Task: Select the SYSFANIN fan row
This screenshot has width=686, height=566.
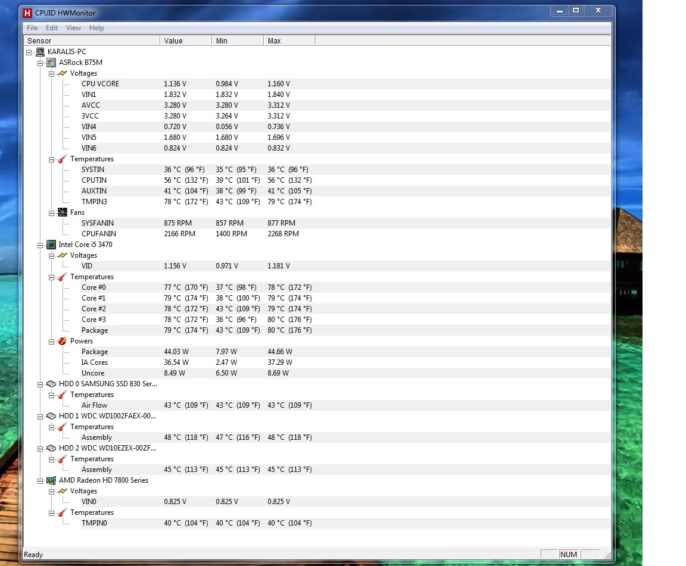Action: click(x=345, y=223)
